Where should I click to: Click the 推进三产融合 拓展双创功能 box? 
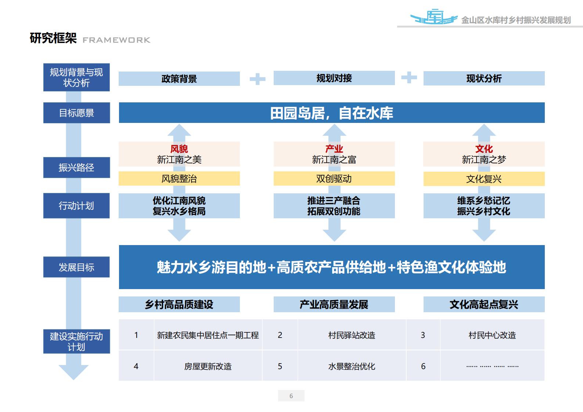click(334, 206)
